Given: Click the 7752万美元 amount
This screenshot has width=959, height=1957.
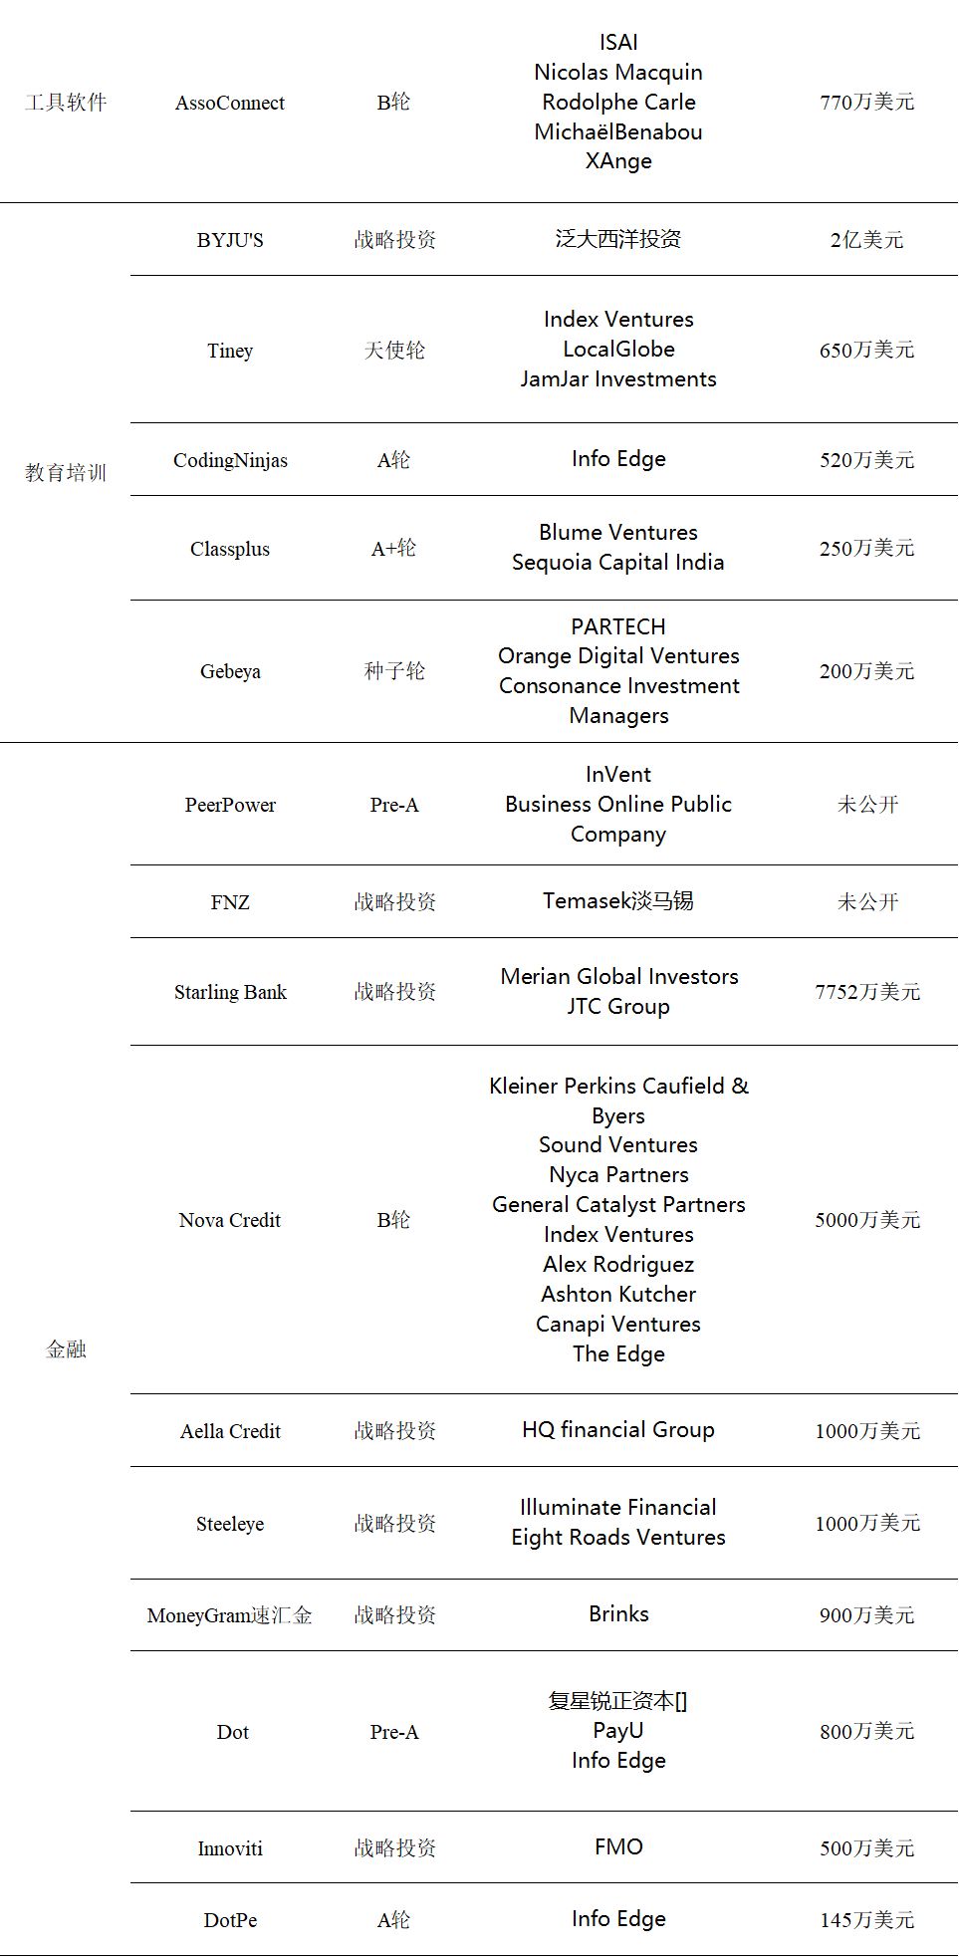Looking at the screenshot, I should [x=867, y=992].
